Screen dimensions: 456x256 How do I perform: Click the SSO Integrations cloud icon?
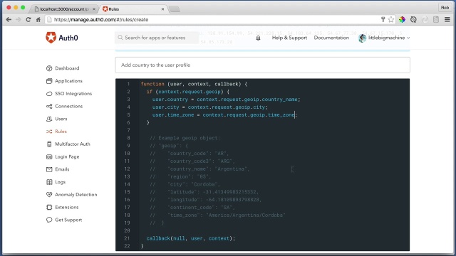pos(49,94)
